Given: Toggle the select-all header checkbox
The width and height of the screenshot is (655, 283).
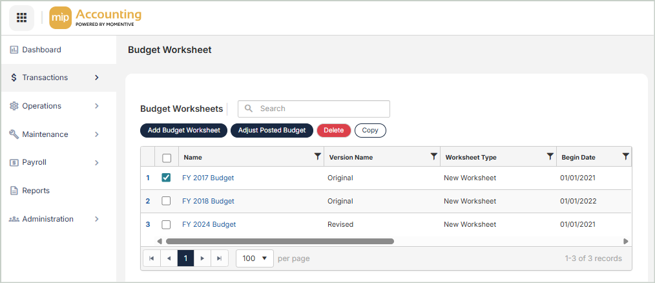Looking at the screenshot, I should (166, 157).
